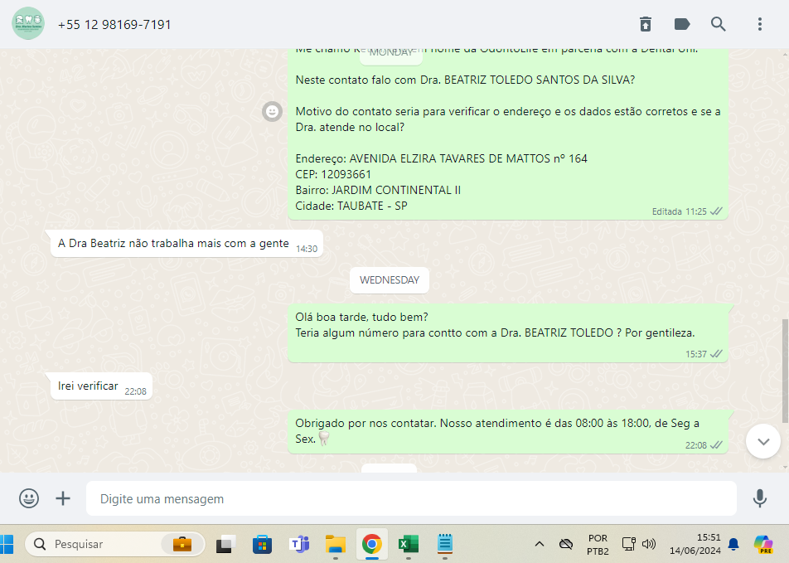Select message 'Obrigado por nos contatar'

[508, 431]
